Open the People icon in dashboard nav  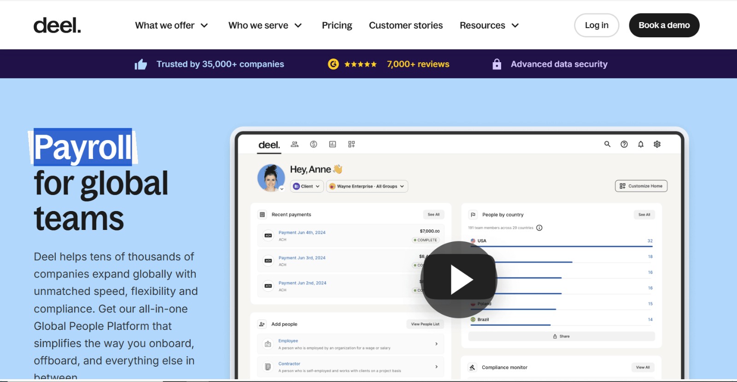tap(294, 144)
